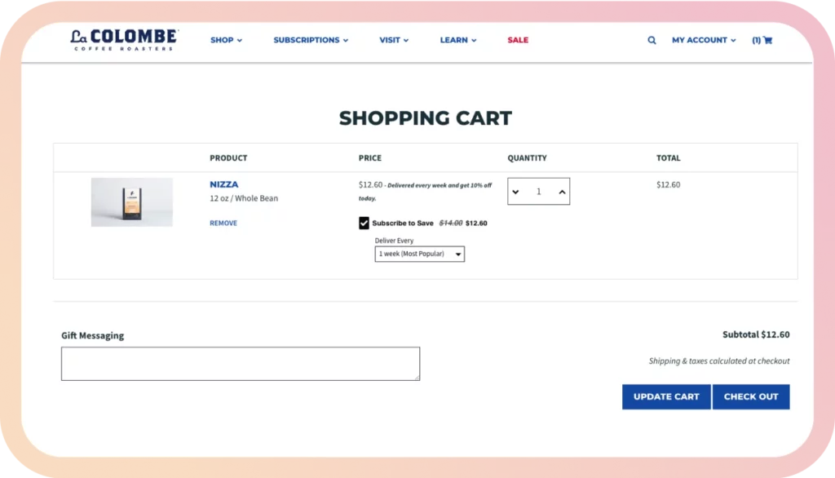Expand the Shop menu
This screenshot has height=478, width=835.
click(x=227, y=40)
